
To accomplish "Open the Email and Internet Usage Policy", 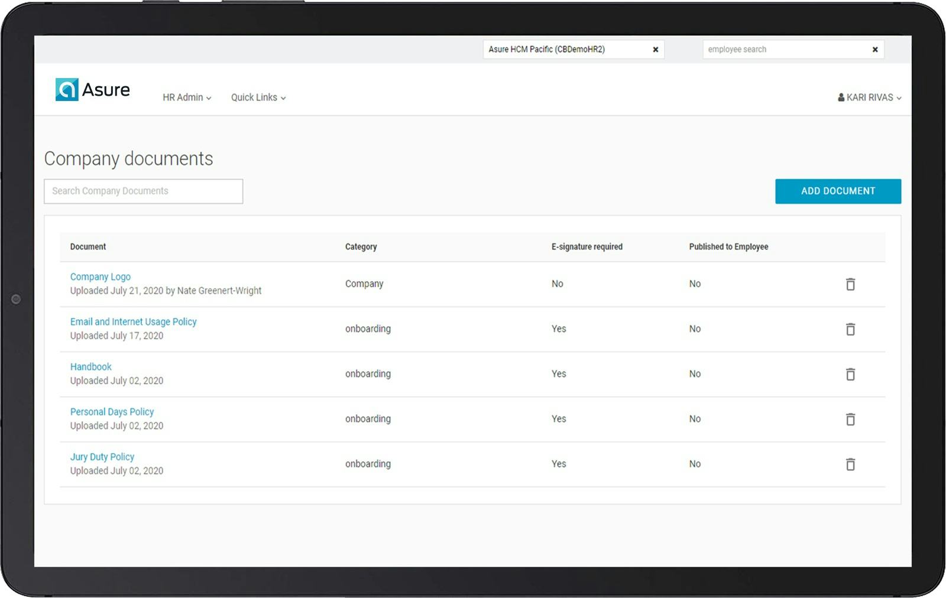I will (133, 321).
